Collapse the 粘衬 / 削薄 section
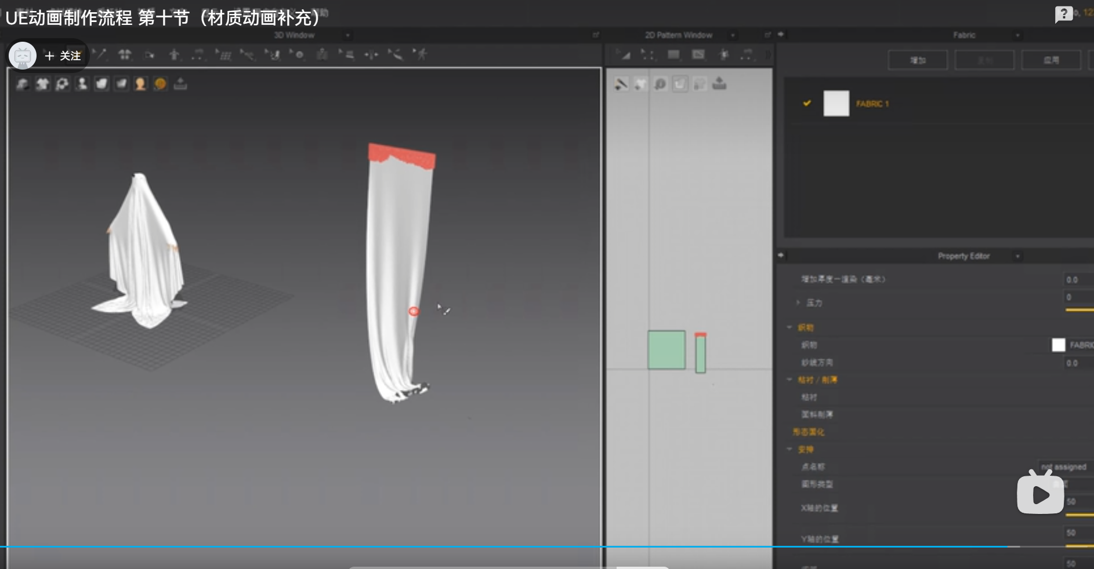 coord(789,380)
